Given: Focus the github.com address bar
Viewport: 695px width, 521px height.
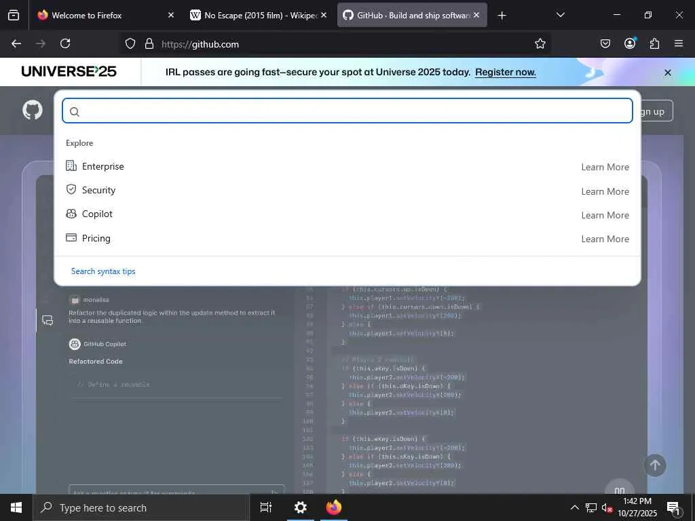Looking at the screenshot, I should click(337, 44).
